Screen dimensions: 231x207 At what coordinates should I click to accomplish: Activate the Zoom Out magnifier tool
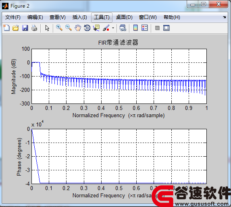tap(69, 28)
